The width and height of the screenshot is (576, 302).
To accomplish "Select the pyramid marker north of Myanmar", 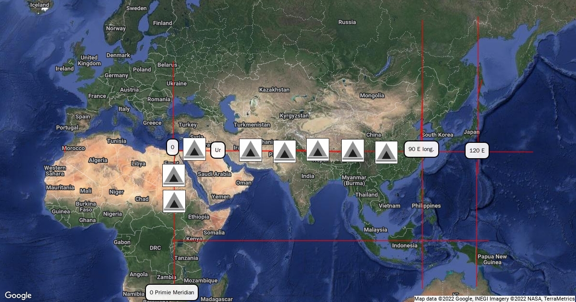I will (352, 151).
